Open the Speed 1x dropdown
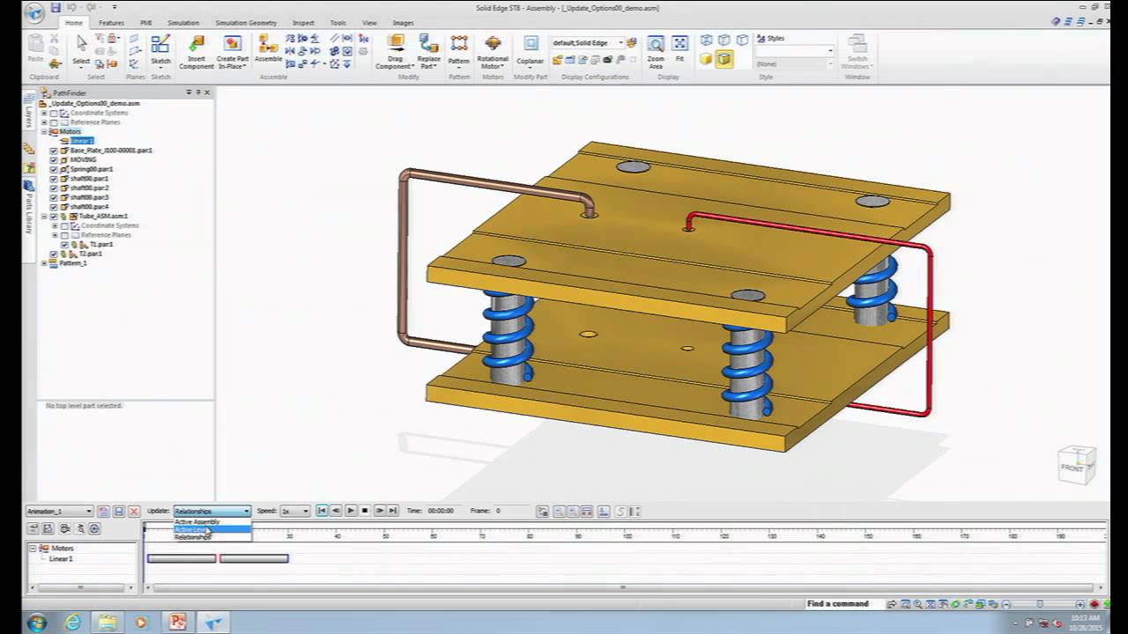The height and width of the screenshot is (634, 1128). (x=295, y=511)
